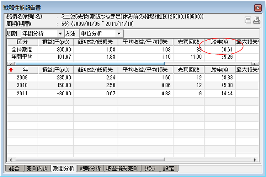Image resolution: width=266 pixels, height=177 pixels.
Task: Switch to the 売買内訳 tab
Action: pyautogui.click(x=37, y=168)
